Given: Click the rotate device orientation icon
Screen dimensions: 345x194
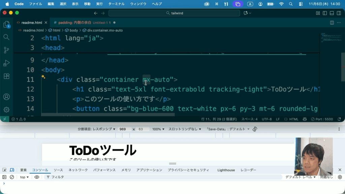Looking at the screenshot, I should click(x=255, y=129).
